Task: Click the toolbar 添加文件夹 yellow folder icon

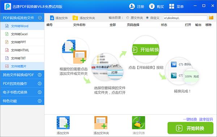Action: coord(75,18)
